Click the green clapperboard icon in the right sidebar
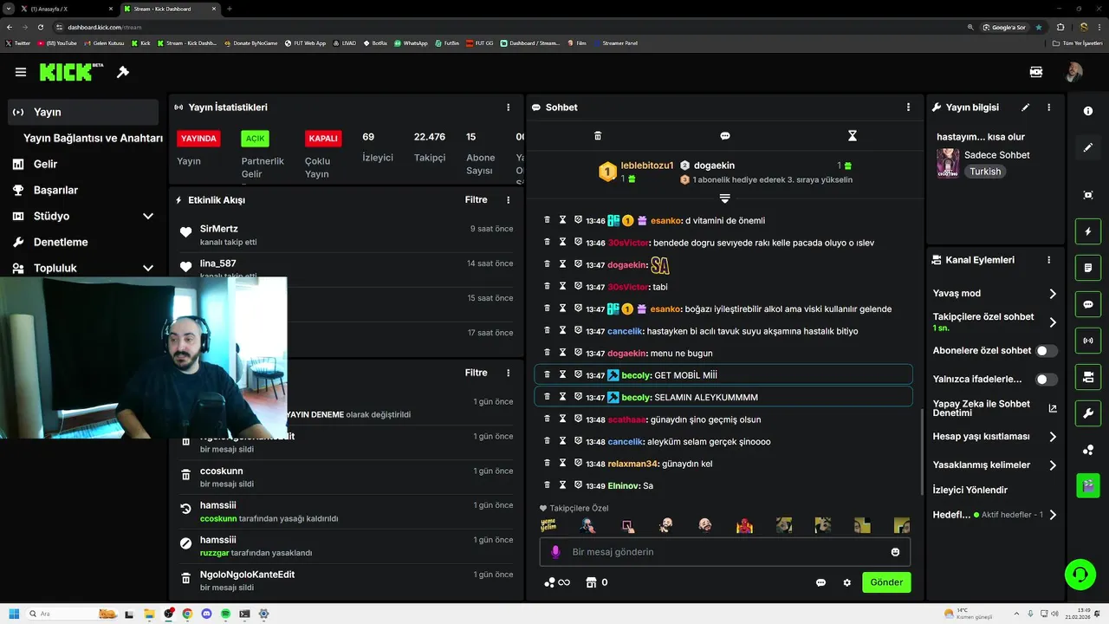The width and height of the screenshot is (1109, 624). pyautogui.click(x=1088, y=485)
